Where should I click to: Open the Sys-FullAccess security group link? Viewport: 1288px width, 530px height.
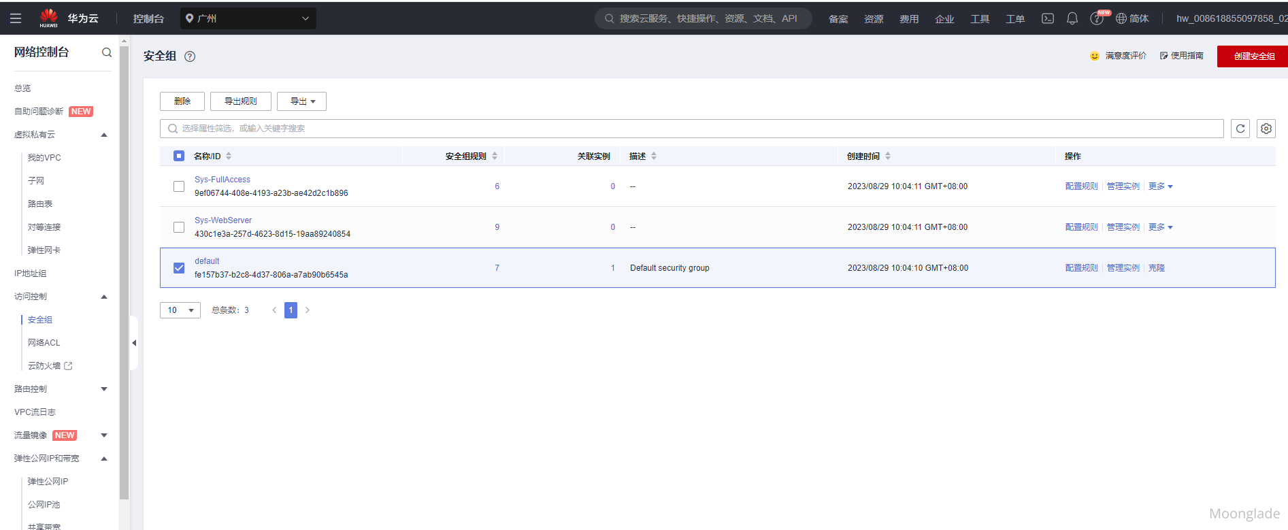[x=222, y=180]
